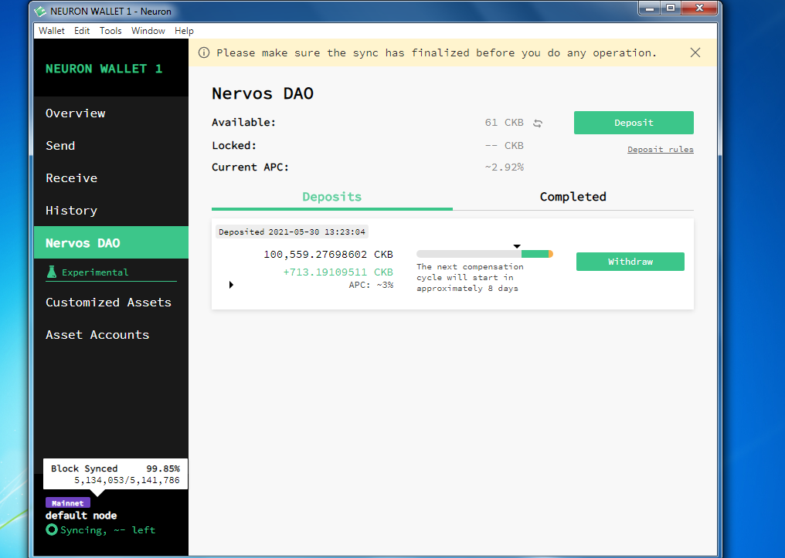This screenshot has height=558, width=785.
Task: Navigate to the History section
Action: (x=71, y=210)
